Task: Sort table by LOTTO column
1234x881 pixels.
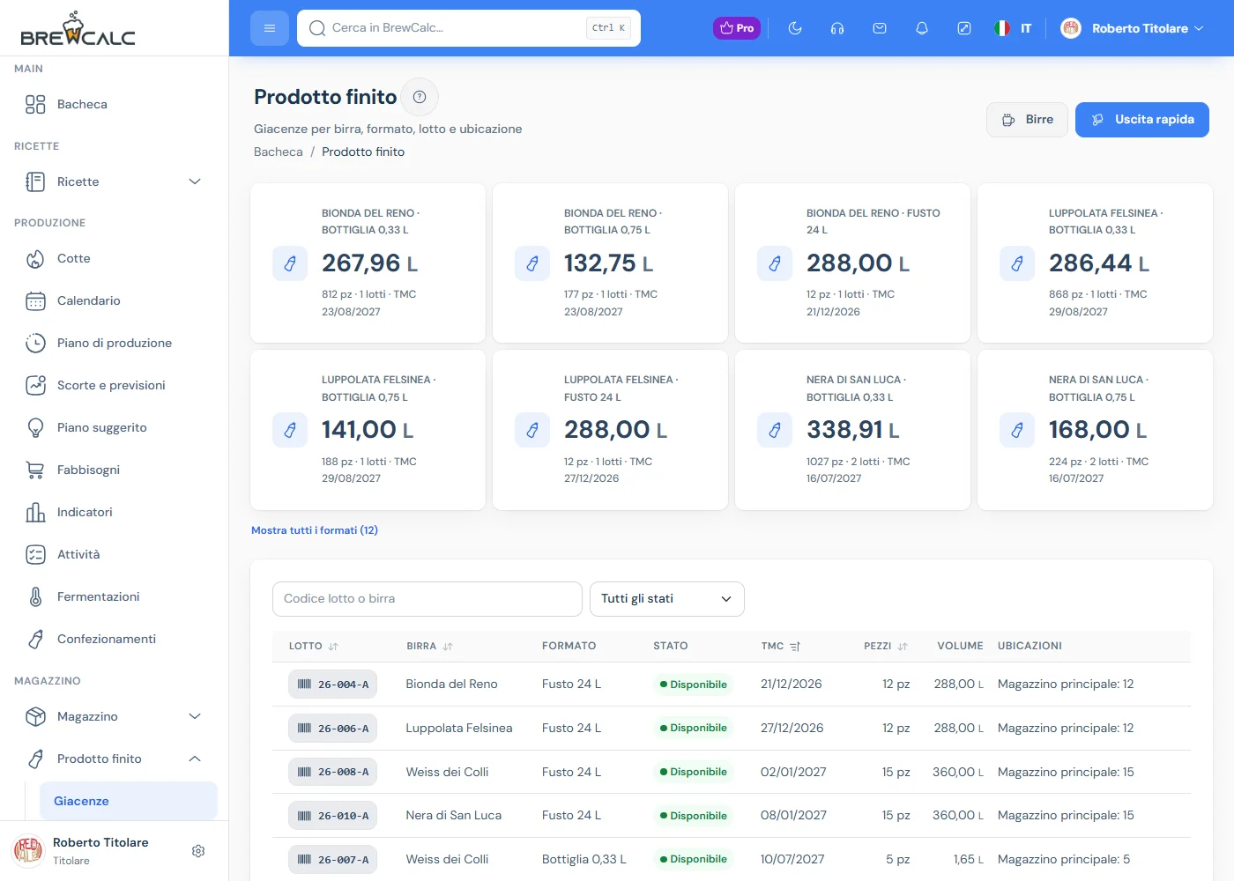Action: [x=314, y=646]
